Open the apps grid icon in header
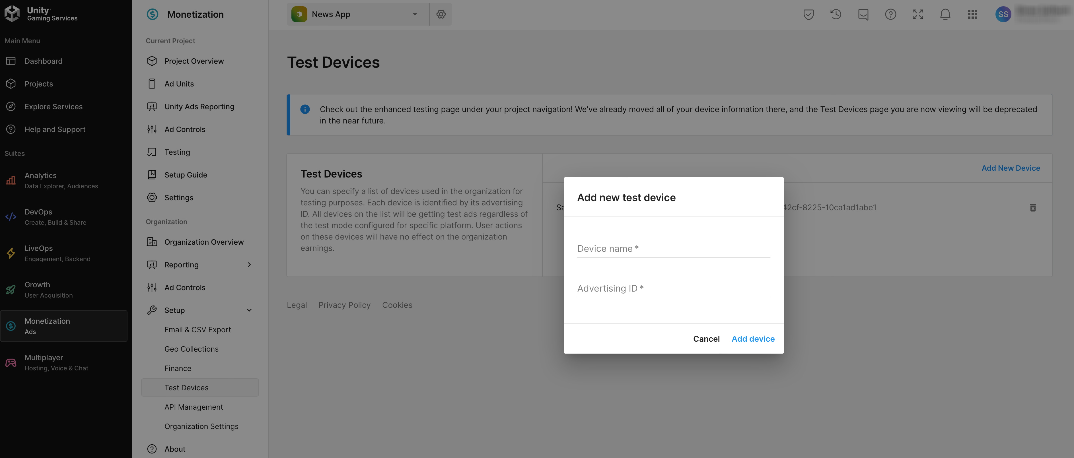 pos(972,15)
